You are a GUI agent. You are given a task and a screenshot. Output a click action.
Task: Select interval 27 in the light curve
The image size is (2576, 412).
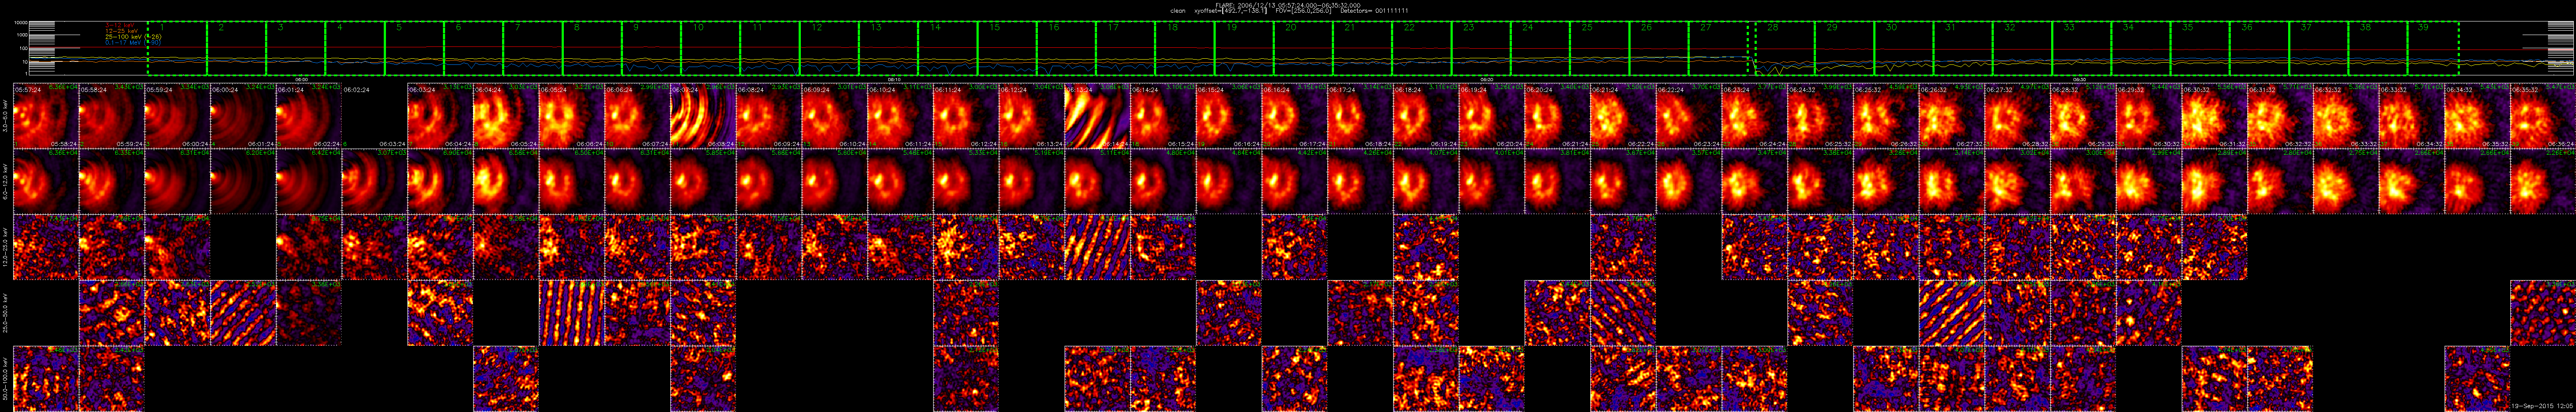[x=1719, y=48]
